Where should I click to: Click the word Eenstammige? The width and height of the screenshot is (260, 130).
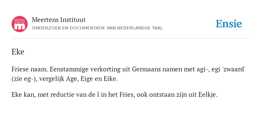click(x=69, y=70)
